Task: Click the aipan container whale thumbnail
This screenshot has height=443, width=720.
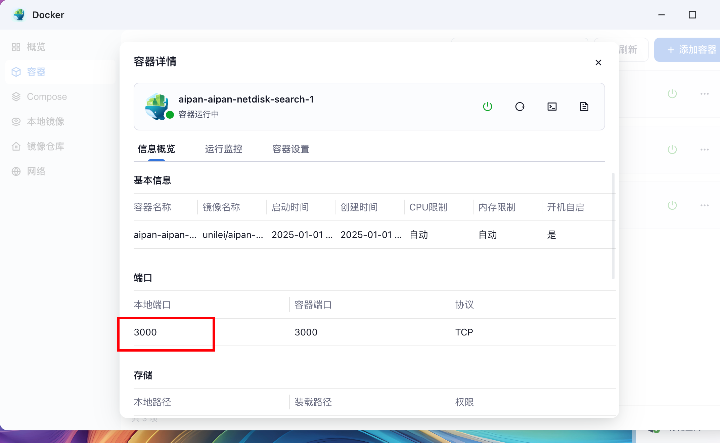Action: point(157,106)
